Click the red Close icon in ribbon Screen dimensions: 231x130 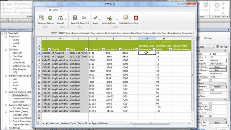(136, 18)
